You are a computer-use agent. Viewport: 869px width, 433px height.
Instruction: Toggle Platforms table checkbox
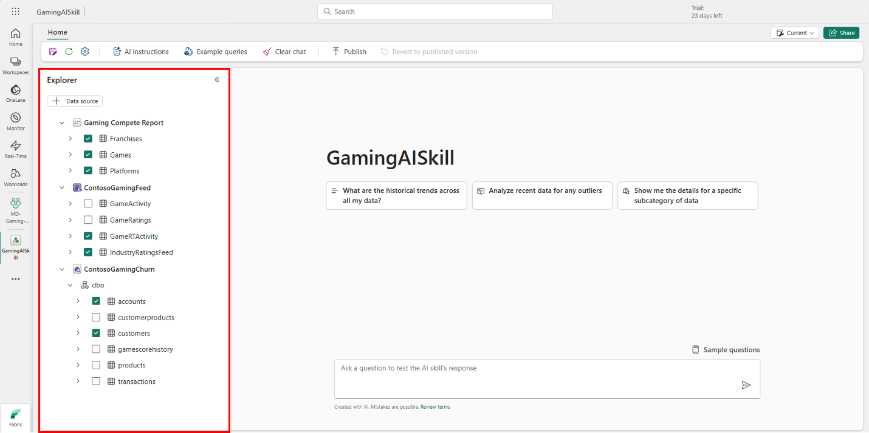(88, 171)
